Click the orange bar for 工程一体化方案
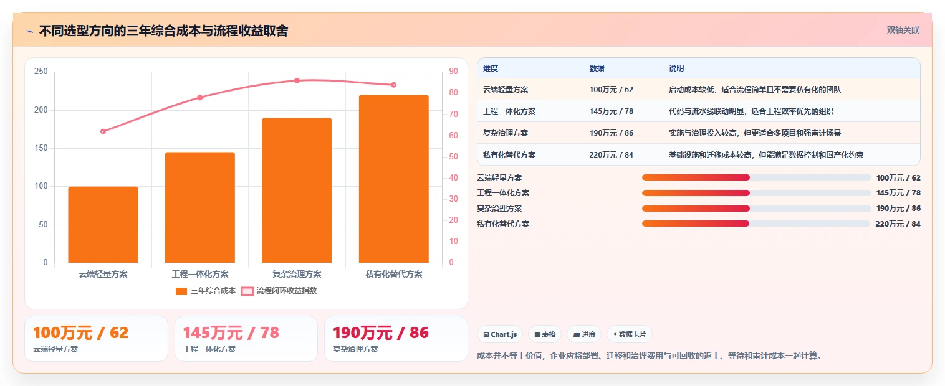This screenshot has height=386, width=945. [200, 207]
